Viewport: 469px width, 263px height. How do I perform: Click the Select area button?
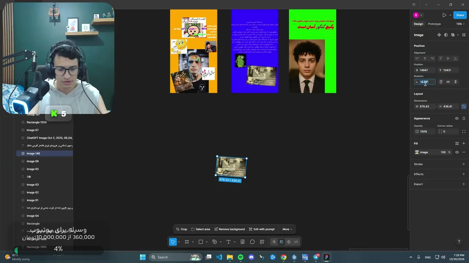pos(200,229)
